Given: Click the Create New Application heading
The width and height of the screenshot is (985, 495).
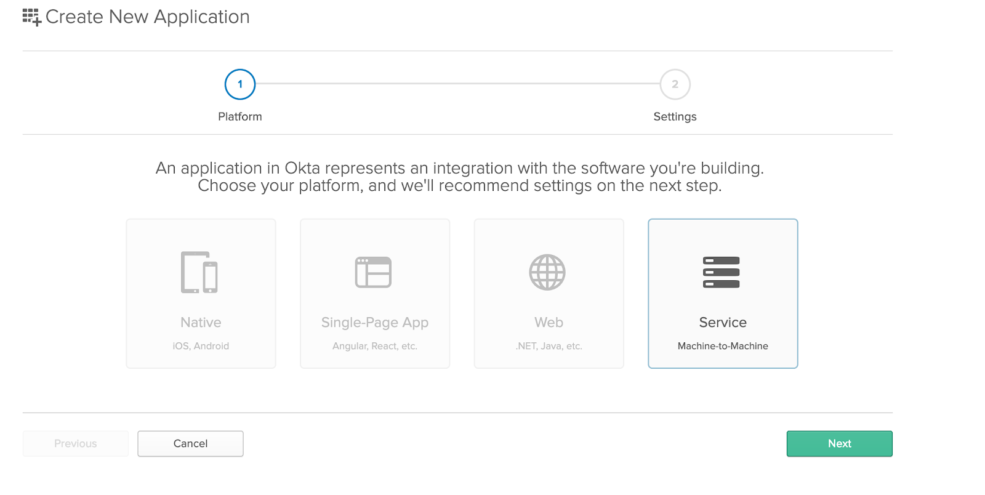Looking at the screenshot, I should pos(148,17).
